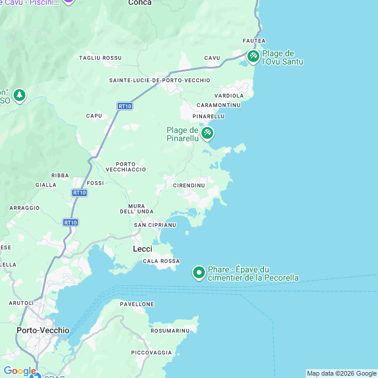
Task: Click the Cavu place label
Action: (212, 58)
